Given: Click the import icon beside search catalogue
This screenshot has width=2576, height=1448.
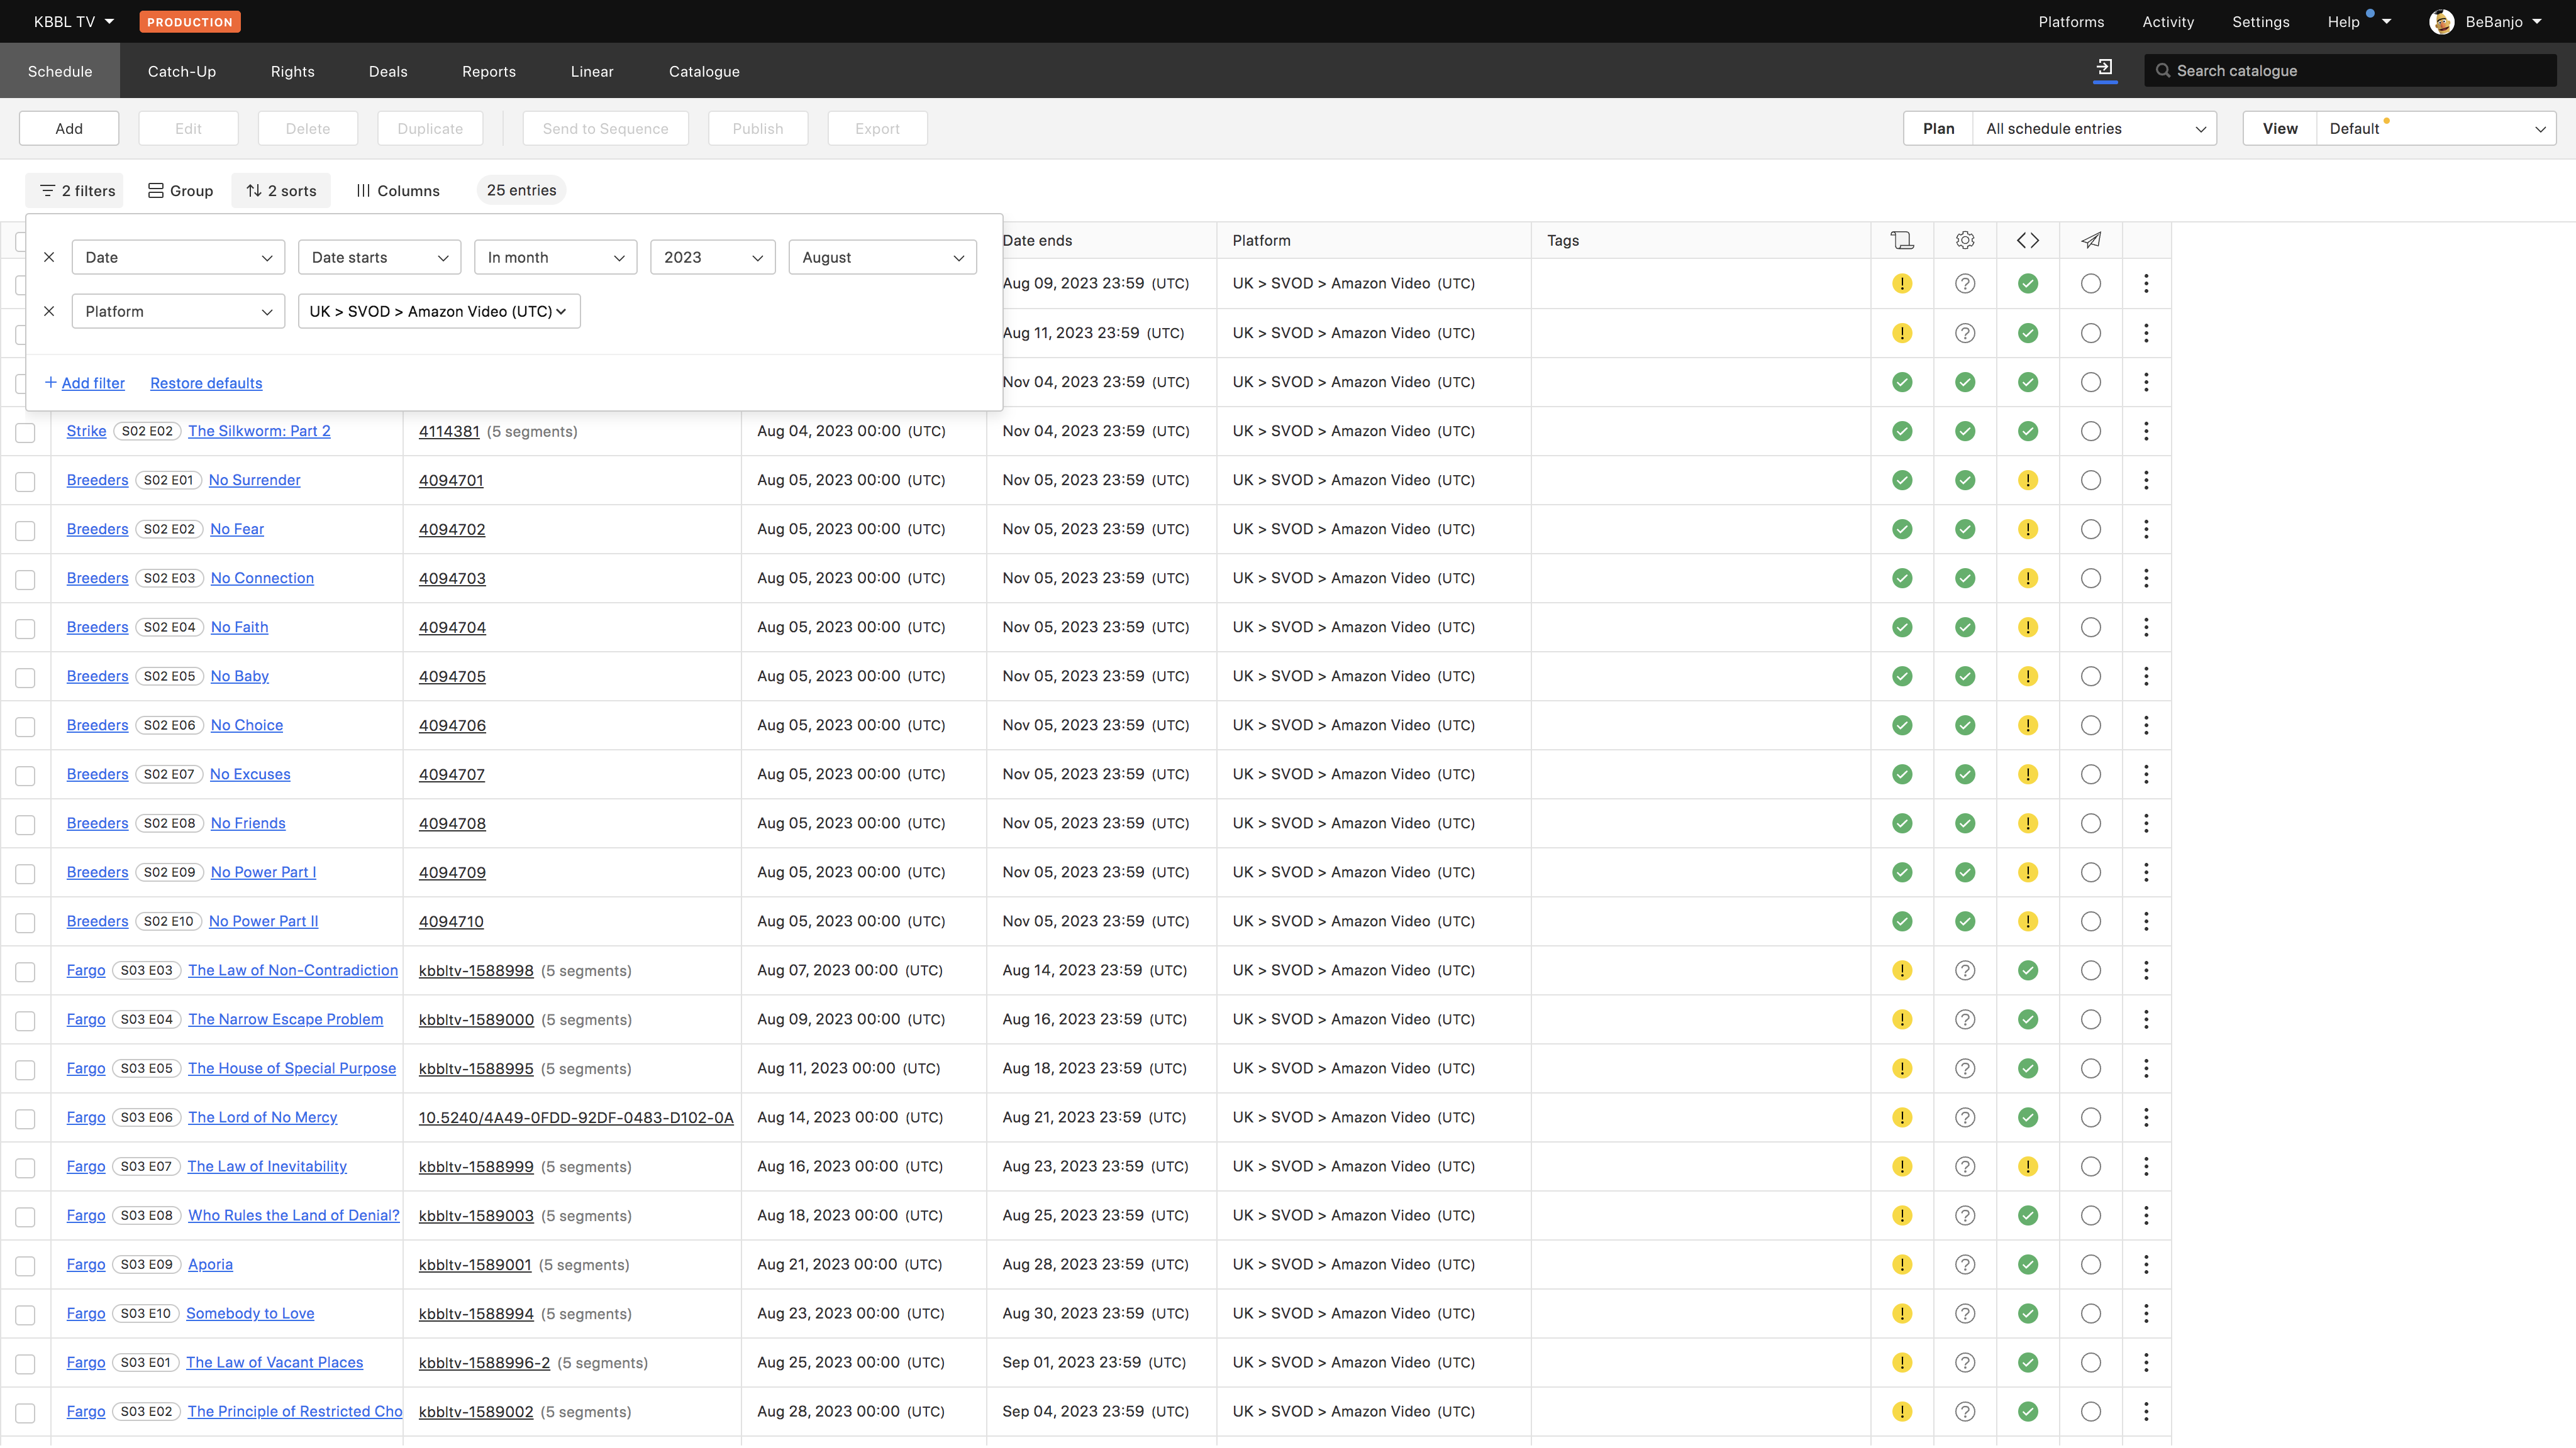Looking at the screenshot, I should [x=2104, y=68].
